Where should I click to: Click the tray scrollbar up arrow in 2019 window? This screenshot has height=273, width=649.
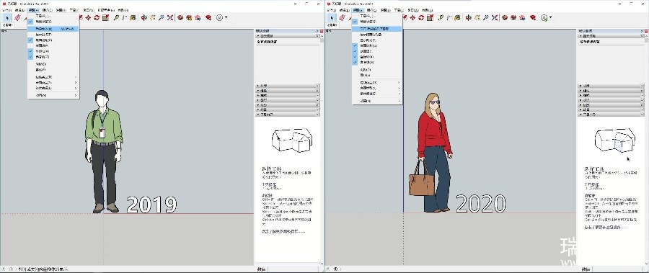pyautogui.click(x=322, y=36)
